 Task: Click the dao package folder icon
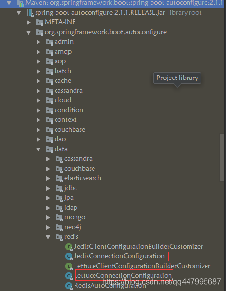coord(49,139)
